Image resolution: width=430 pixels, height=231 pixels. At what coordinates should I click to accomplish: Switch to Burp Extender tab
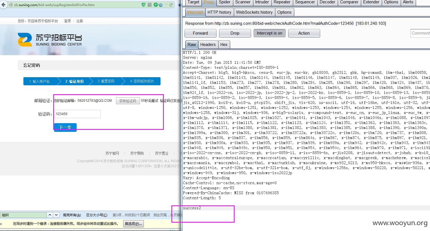point(371,2)
